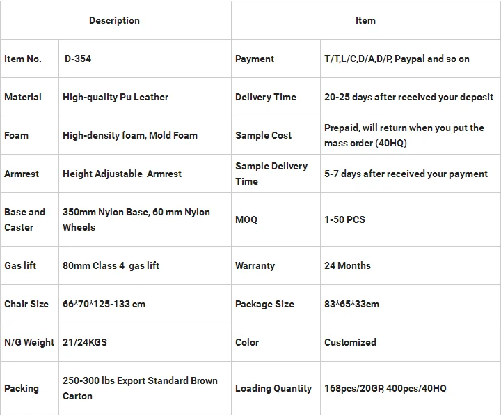Screen dimensions: 501x416
Task: Select the 5-7 days sample delivery text
Action: click(x=406, y=174)
